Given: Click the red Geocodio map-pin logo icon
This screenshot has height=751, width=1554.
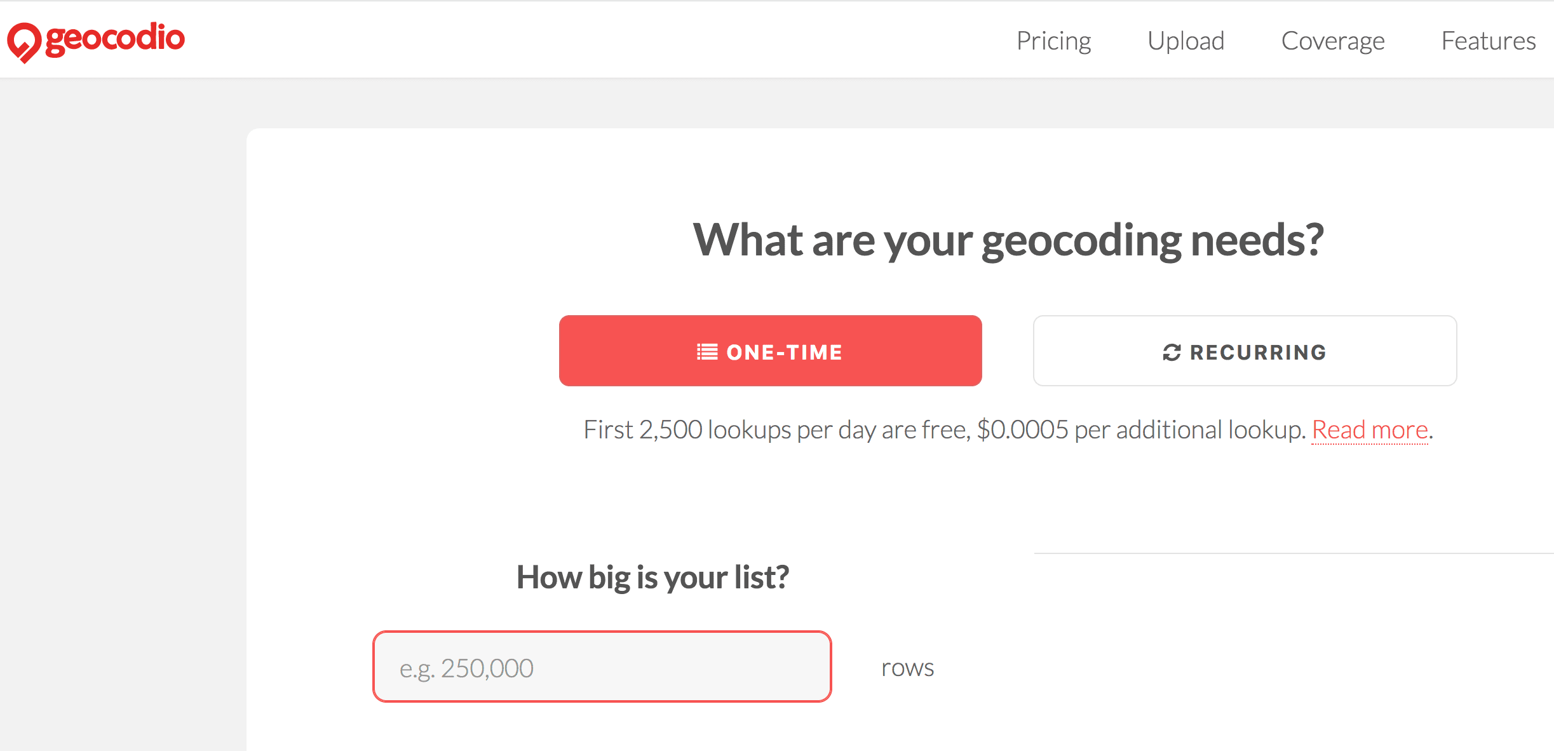Looking at the screenshot, I should click(x=24, y=42).
